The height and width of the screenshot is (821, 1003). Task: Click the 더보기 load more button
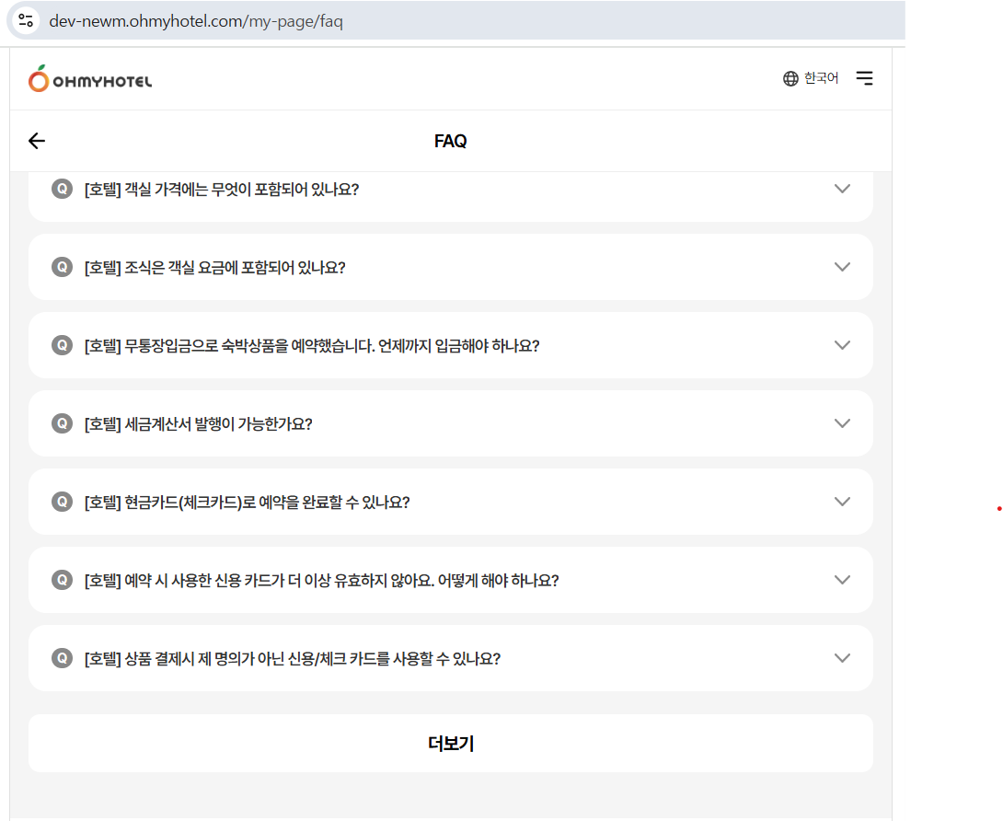(x=451, y=744)
